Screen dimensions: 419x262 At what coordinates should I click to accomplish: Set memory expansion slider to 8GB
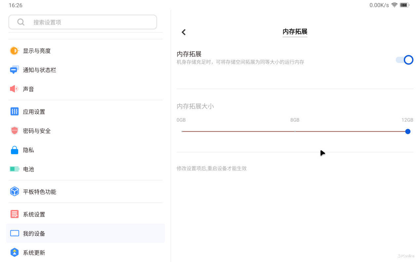[295, 131]
